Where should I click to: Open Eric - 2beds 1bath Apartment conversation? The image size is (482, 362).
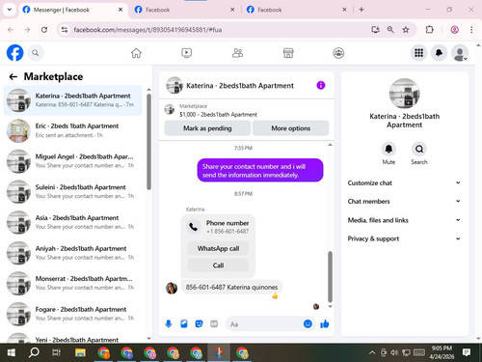[x=73, y=130]
